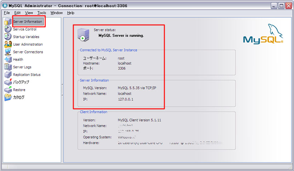This screenshot has height=171, width=294.
Task: Open the File menu
Action: coord(7,13)
